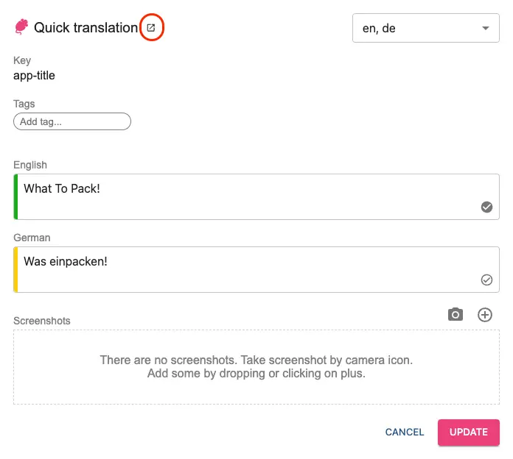
Task: Click into German text "Was einpacken!"
Action: point(66,261)
